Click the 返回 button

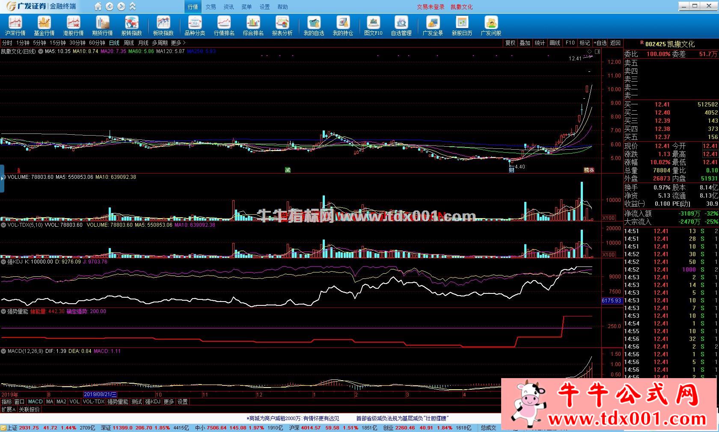tap(615, 43)
